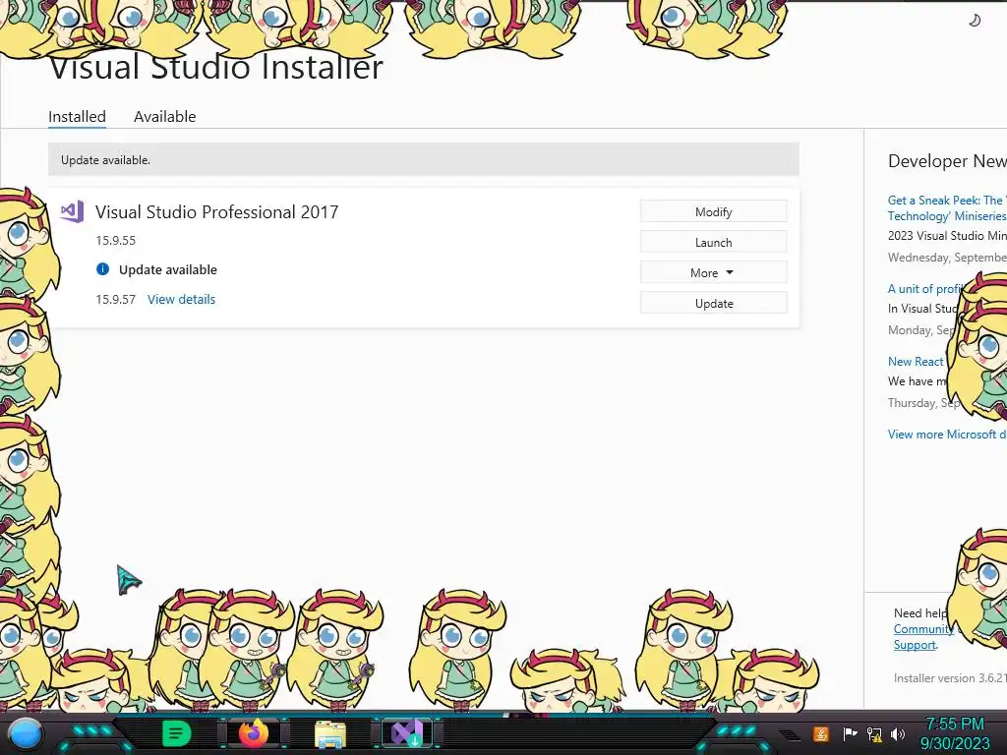Click the Modify button
The image size is (1007, 755).
coord(714,212)
